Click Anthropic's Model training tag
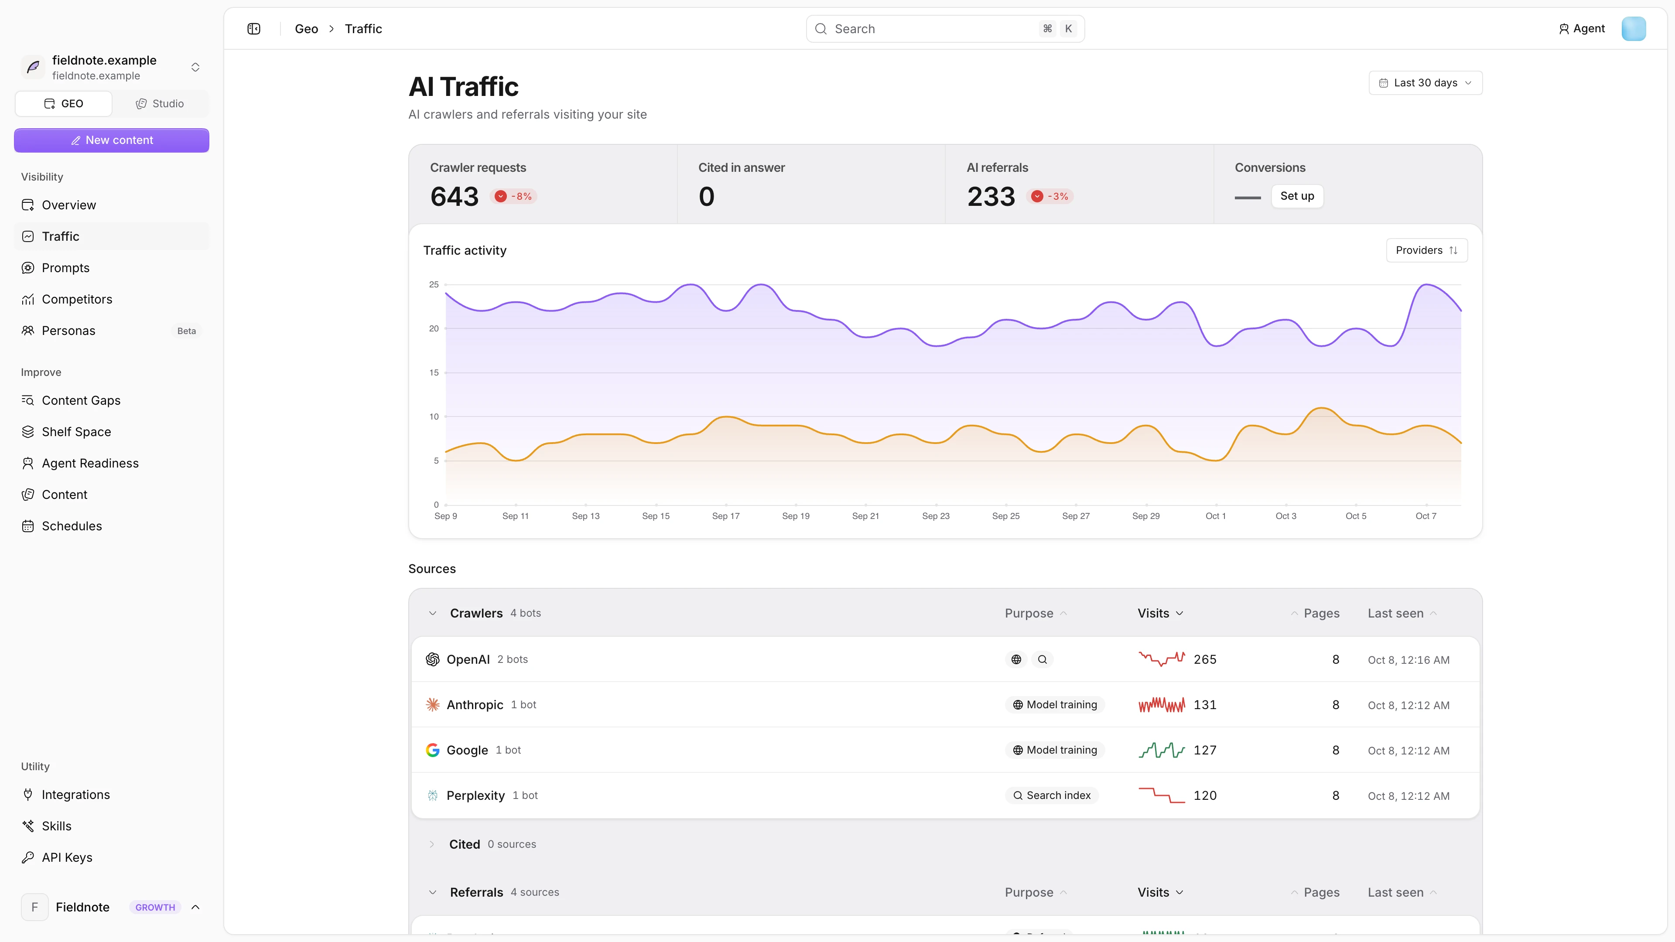 pyautogui.click(x=1055, y=705)
